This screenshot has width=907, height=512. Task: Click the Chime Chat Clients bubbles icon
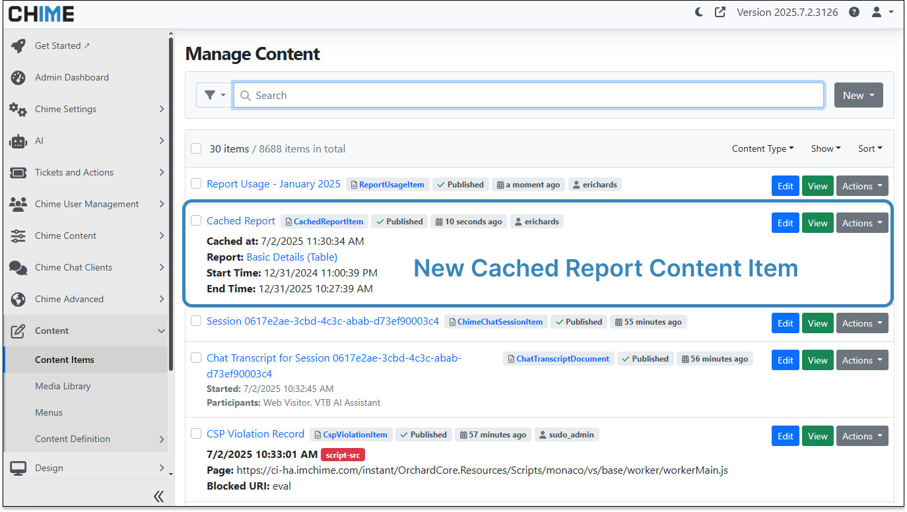(x=18, y=267)
